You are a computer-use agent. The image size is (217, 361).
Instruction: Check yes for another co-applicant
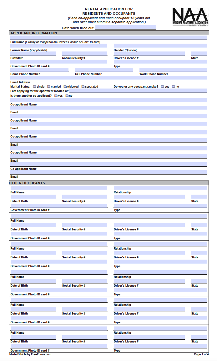pyautogui.click(x=56, y=96)
